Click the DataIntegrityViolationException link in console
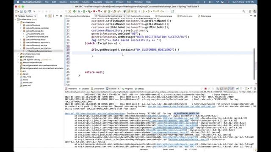 [182, 106]
